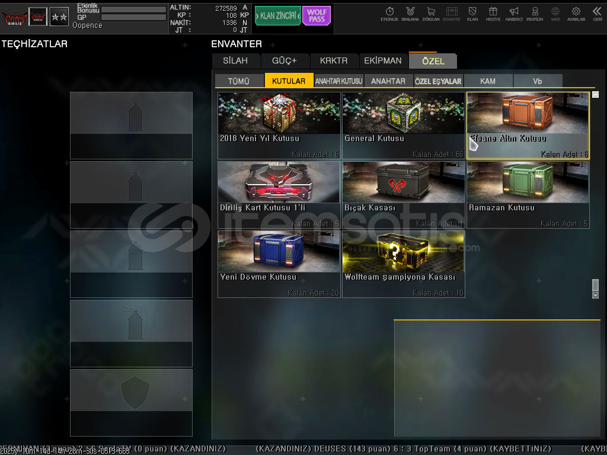Switch to the GÜÇ+ tab
Viewport: 607px width, 455px height.
tap(285, 61)
